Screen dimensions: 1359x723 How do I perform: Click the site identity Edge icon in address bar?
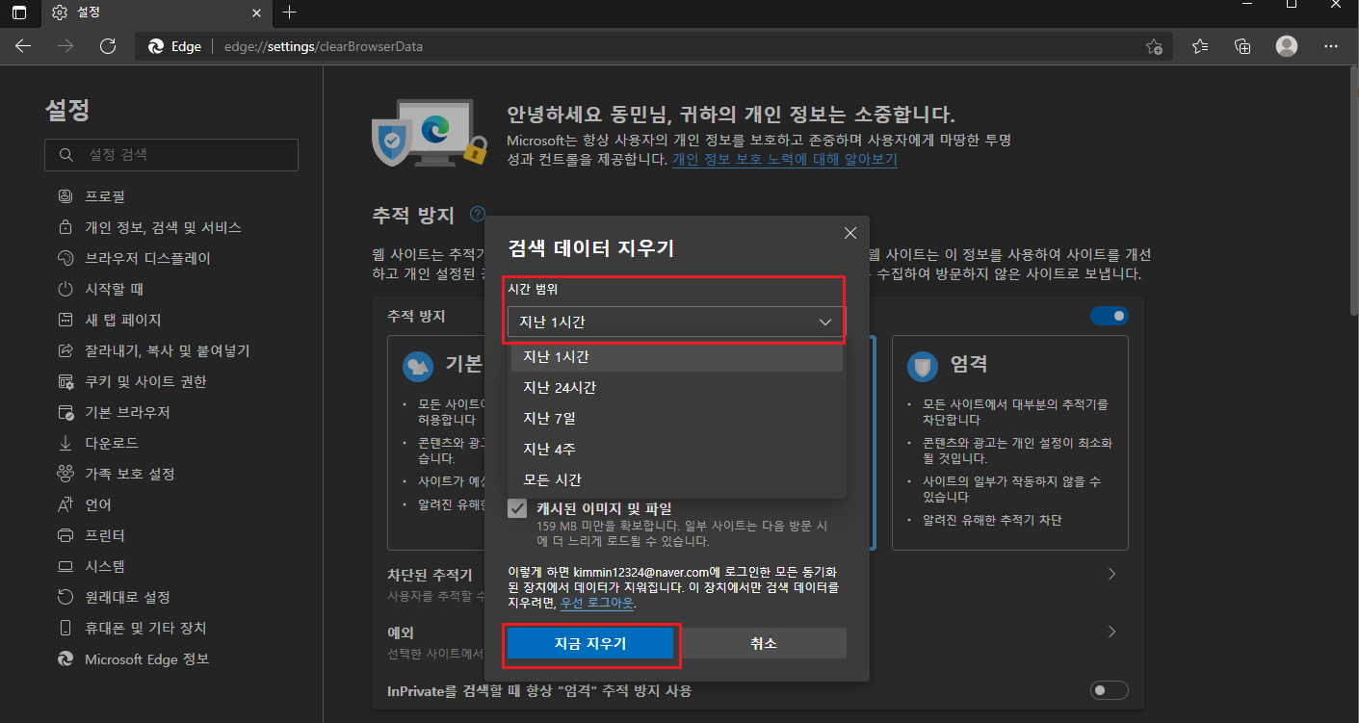tap(156, 46)
